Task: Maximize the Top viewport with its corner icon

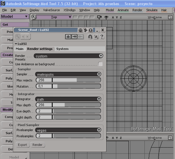Action: (170, 17)
